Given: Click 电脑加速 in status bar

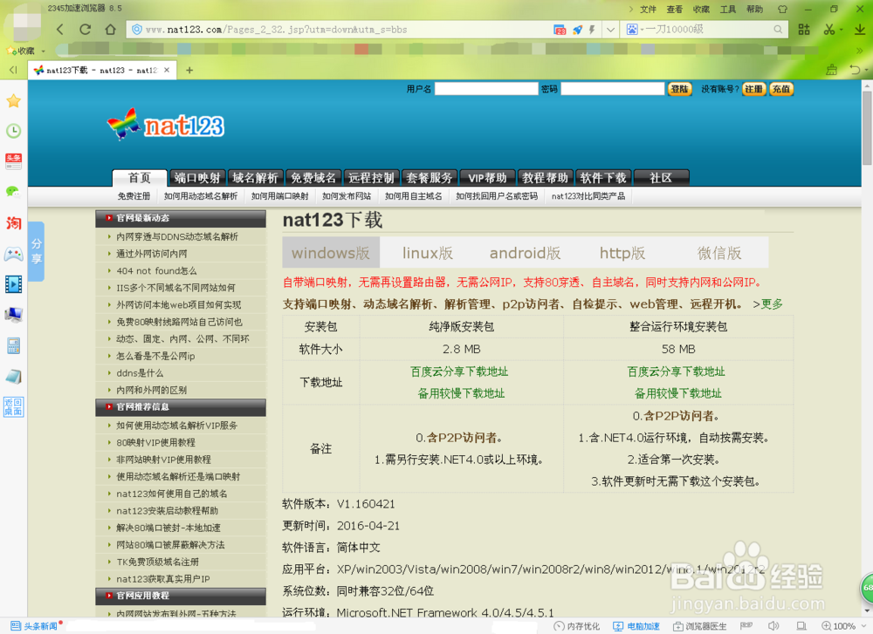Looking at the screenshot, I should pos(636,626).
